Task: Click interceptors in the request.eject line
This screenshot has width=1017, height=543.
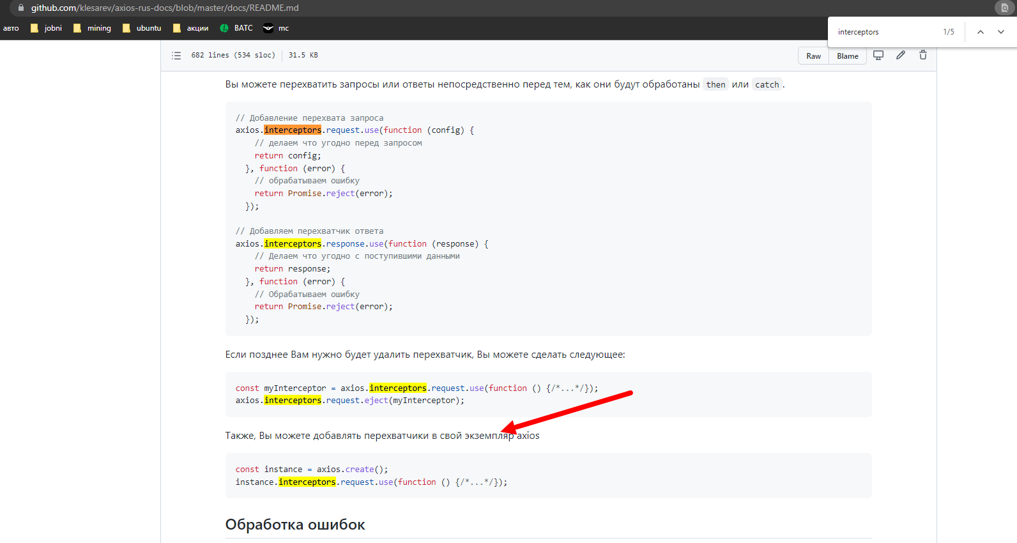Action: click(293, 401)
